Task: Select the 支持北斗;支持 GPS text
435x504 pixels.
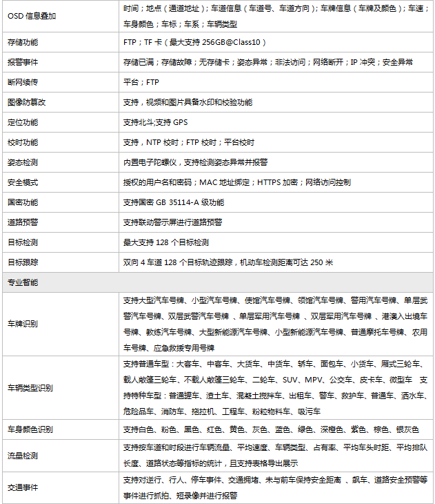Action: pyautogui.click(x=155, y=122)
